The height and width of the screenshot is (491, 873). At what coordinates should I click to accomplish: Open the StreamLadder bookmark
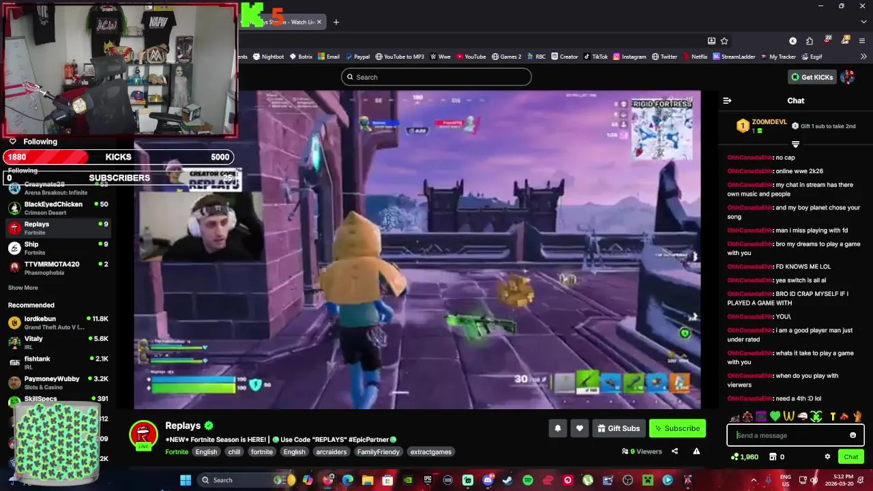point(734,57)
